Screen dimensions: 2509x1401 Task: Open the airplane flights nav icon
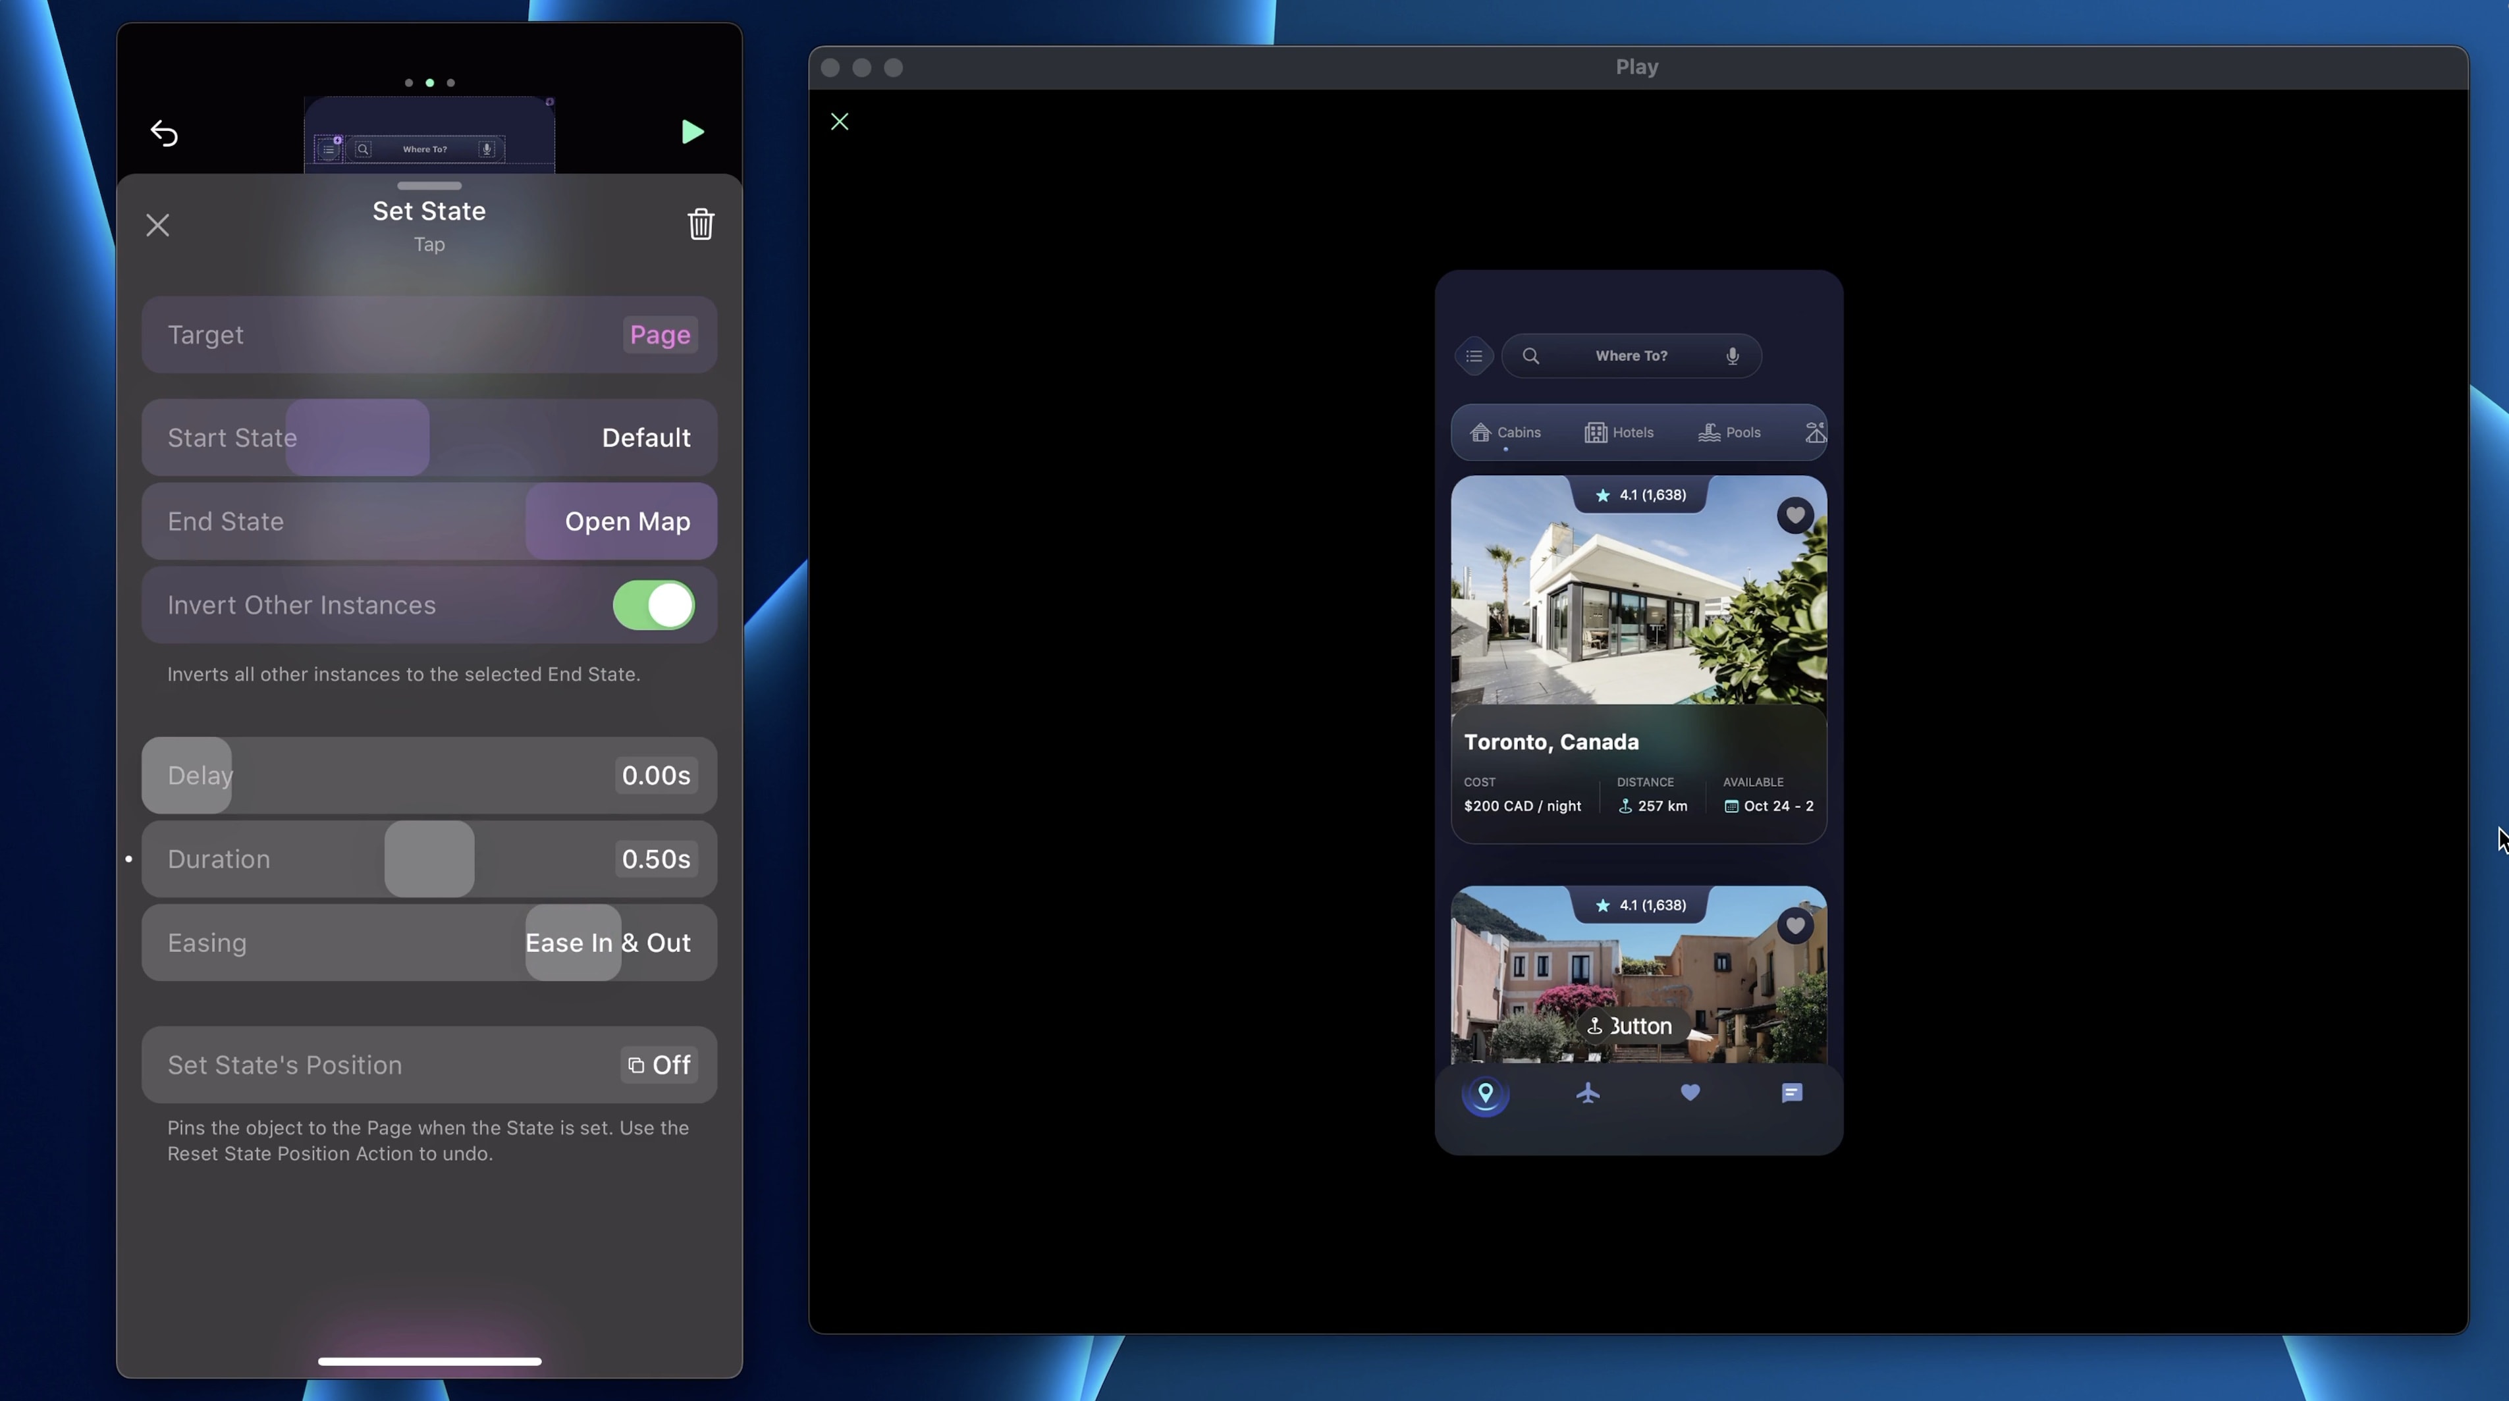pos(1588,1094)
